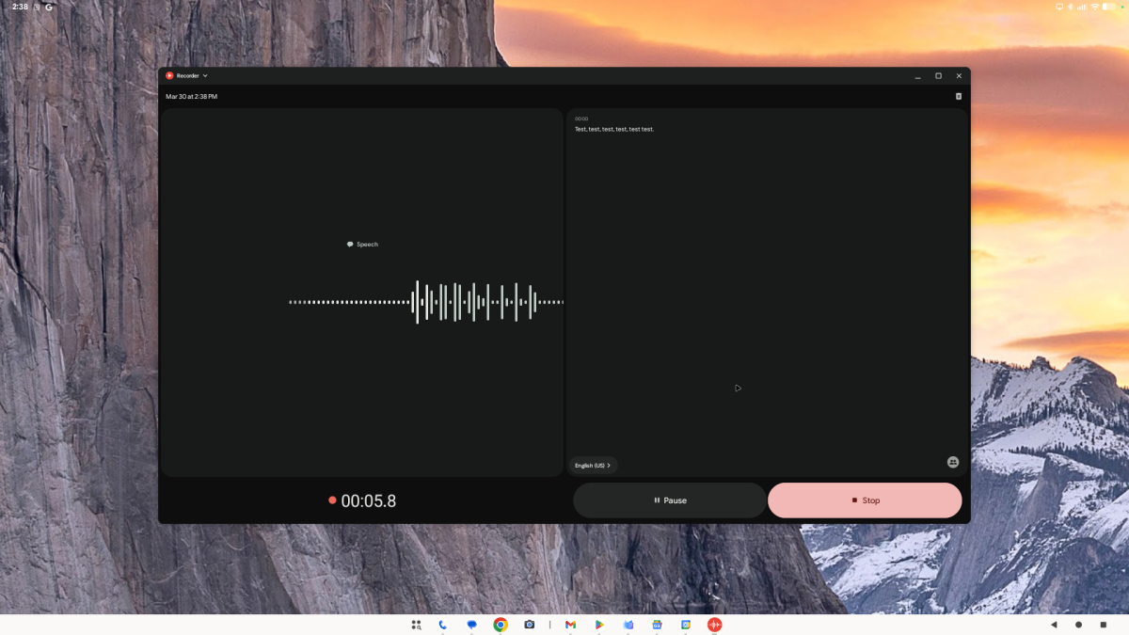The image size is (1129, 635).
Task: Click the Speech label on the waveform
Action: coord(361,244)
